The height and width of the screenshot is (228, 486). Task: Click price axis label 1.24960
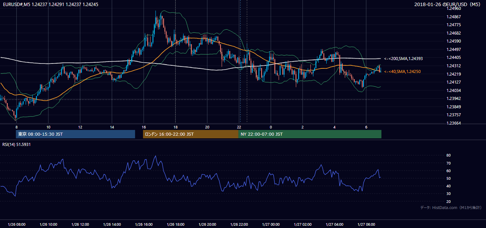pos(453,9)
